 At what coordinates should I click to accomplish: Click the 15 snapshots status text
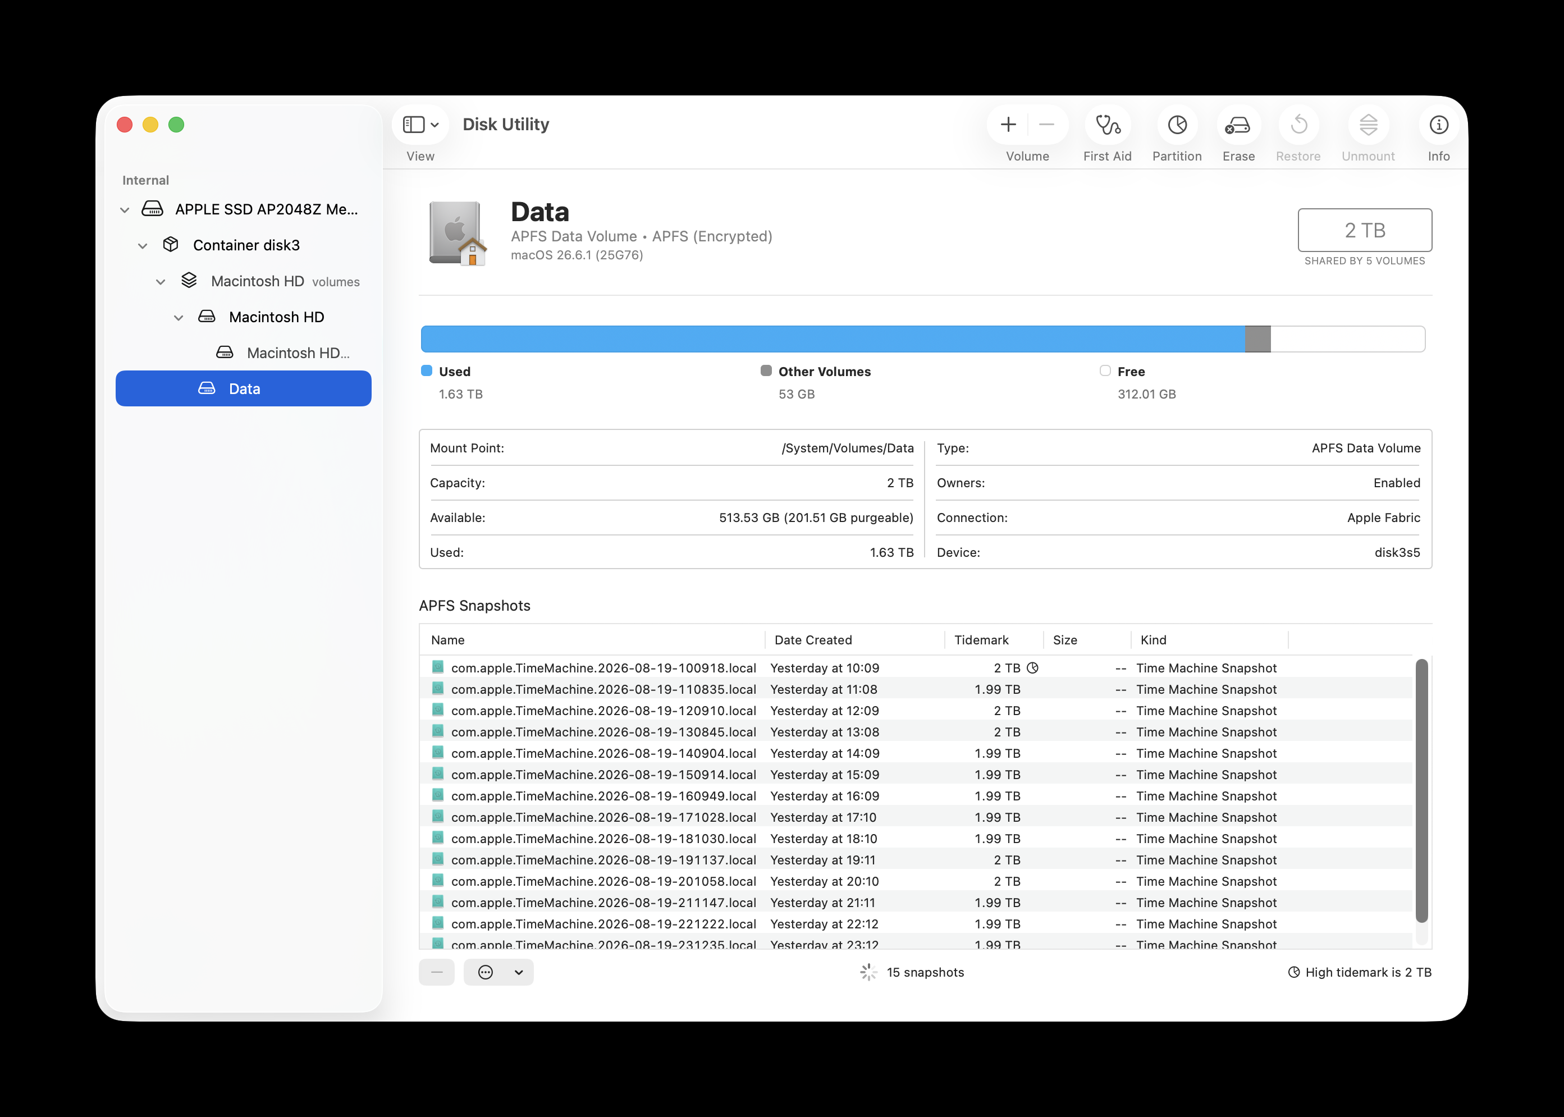(x=925, y=972)
